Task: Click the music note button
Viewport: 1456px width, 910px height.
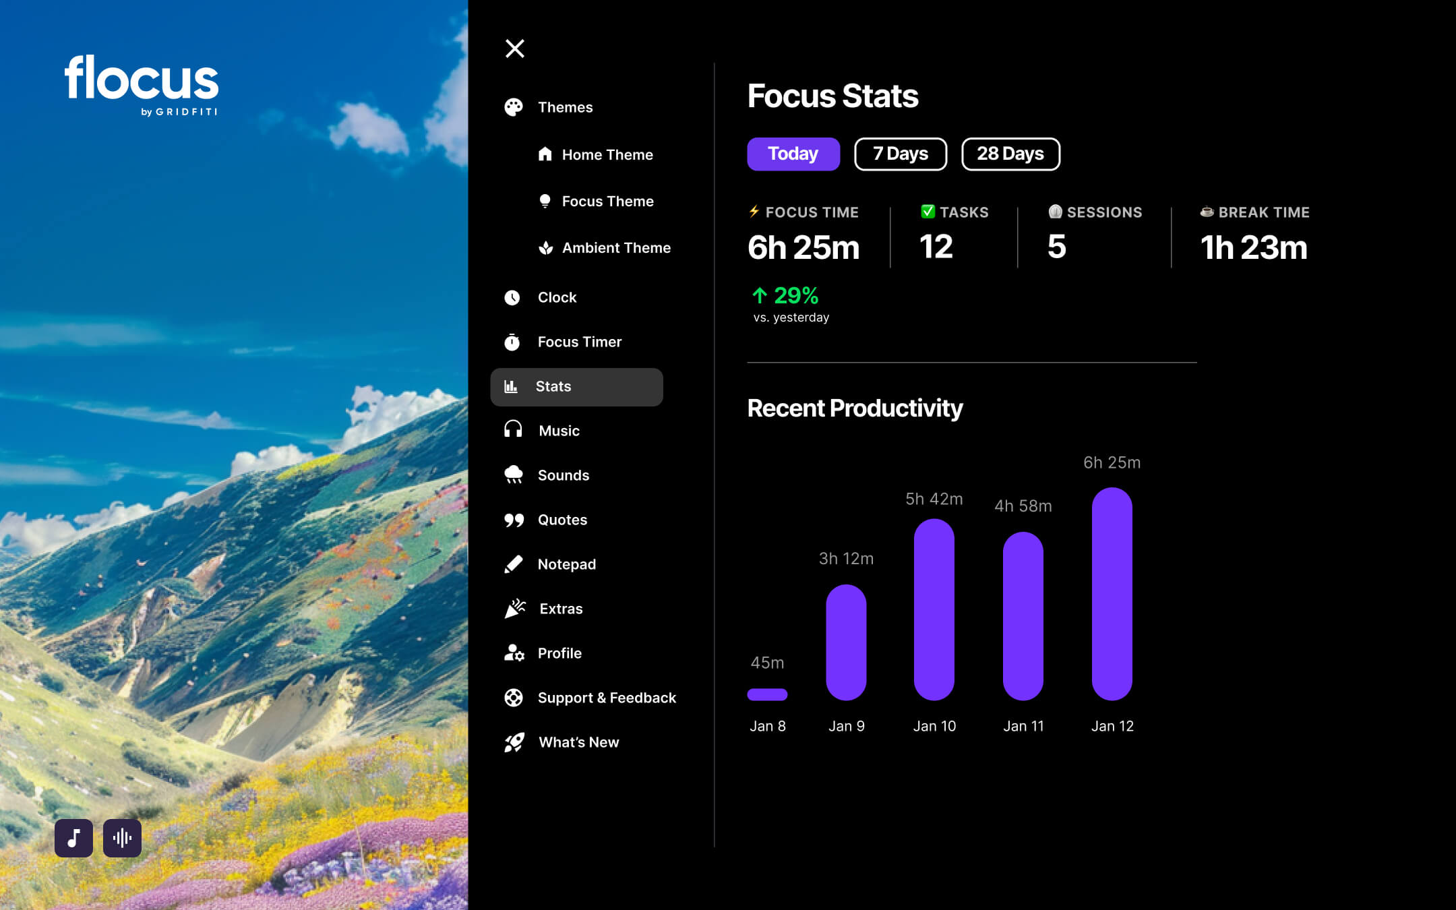Action: coord(73,838)
